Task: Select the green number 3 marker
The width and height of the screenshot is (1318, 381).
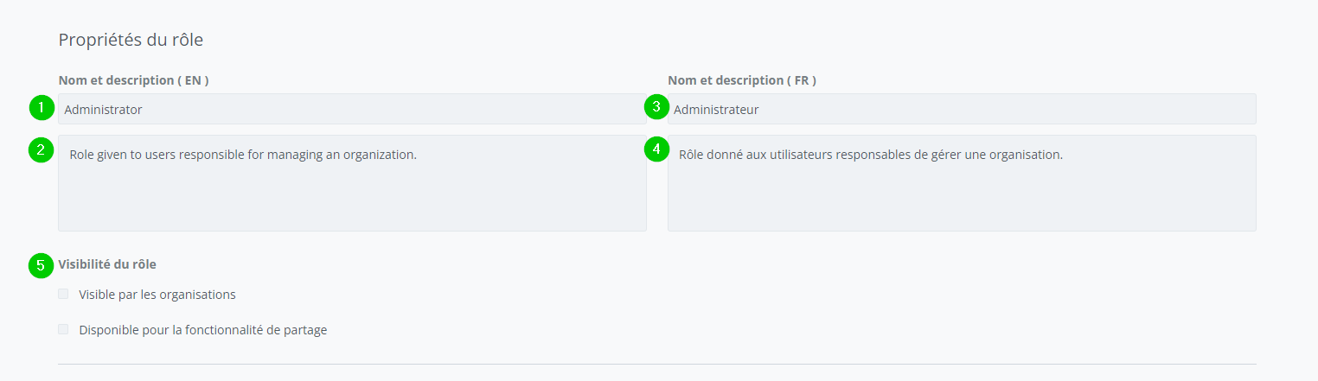Action: (x=656, y=108)
